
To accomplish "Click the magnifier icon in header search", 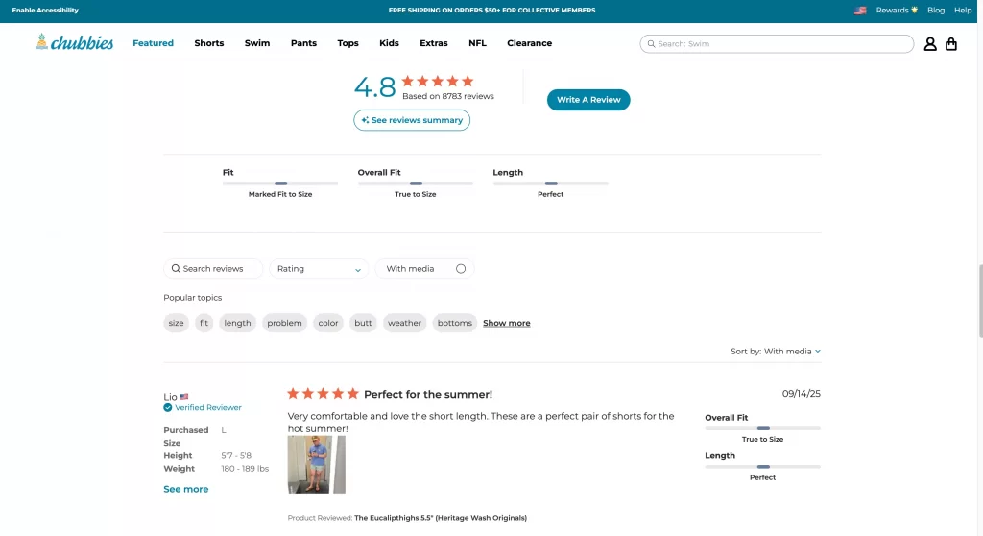I will coord(651,44).
